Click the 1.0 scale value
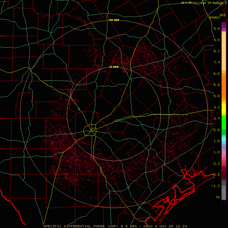Viewport: 228px width, 228px height. click(x=217, y=152)
